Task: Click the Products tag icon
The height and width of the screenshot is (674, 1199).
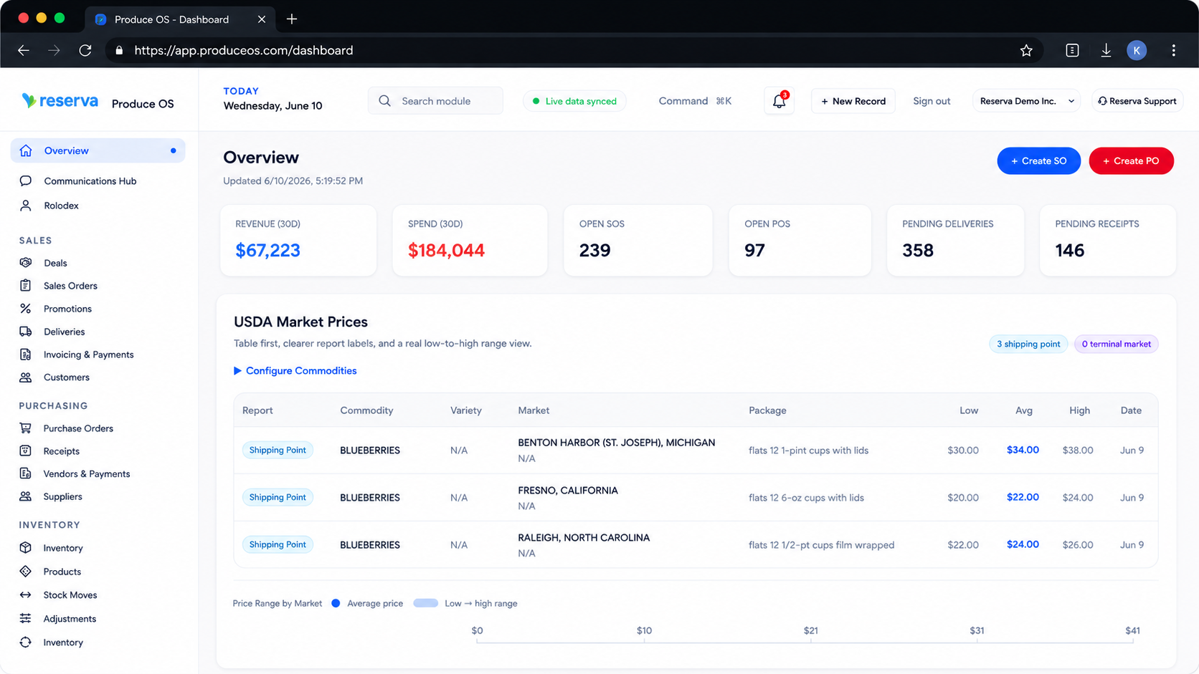Action: coord(26,572)
